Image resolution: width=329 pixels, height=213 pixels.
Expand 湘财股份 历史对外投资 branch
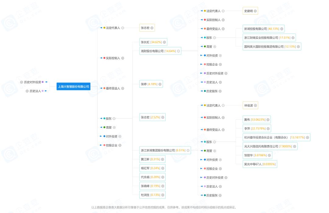click(226, 73)
